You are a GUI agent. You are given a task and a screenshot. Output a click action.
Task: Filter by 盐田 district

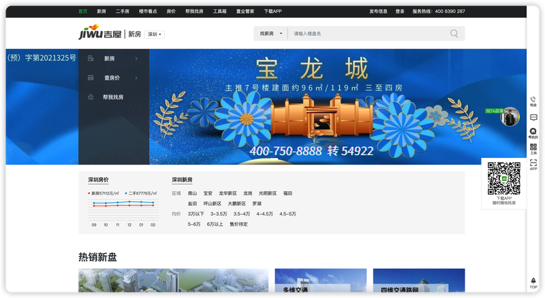coord(192,203)
